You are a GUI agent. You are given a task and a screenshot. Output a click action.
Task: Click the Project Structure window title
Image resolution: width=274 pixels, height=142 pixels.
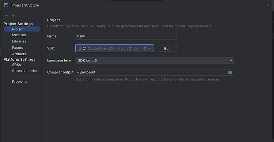[25, 5]
